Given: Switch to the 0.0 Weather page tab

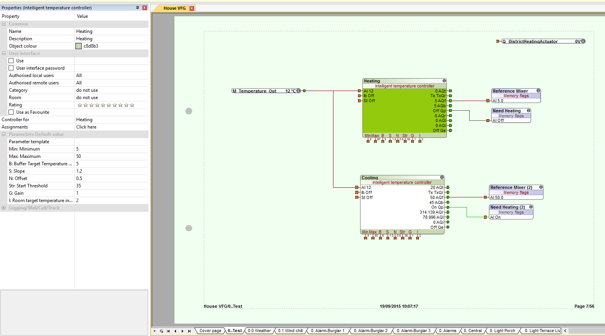Looking at the screenshot, I should [259, 331].
